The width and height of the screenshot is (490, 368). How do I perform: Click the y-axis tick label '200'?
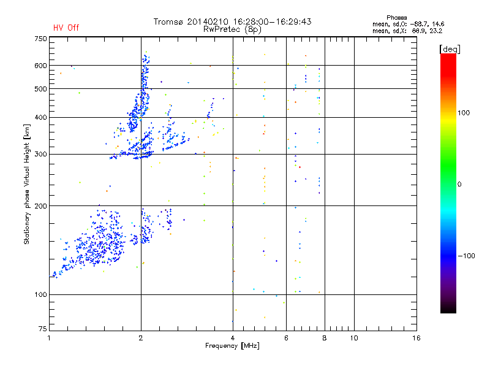(x=40, y=206)
